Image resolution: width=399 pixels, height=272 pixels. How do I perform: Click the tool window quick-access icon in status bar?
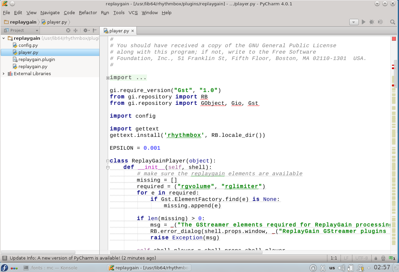5,258
